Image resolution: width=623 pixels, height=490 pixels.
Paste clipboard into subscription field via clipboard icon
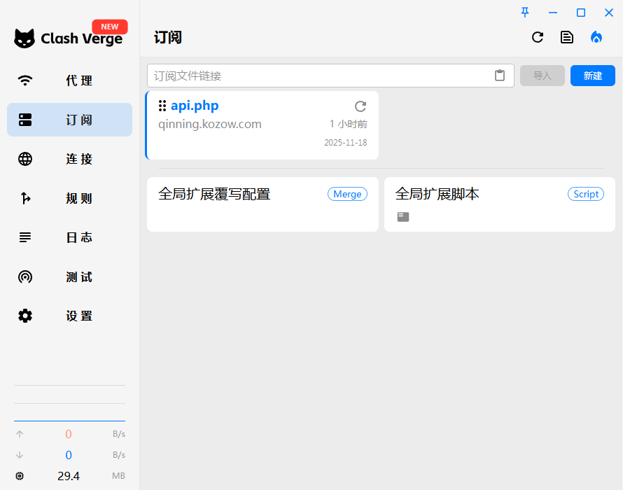point(499,75)
